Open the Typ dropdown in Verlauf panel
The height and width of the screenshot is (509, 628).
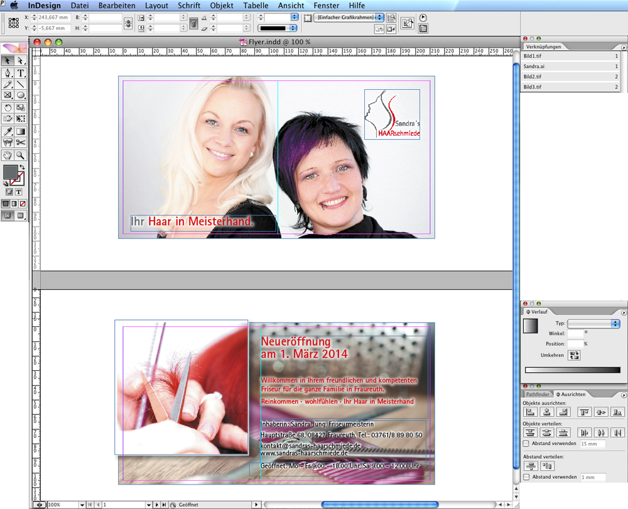593,323
